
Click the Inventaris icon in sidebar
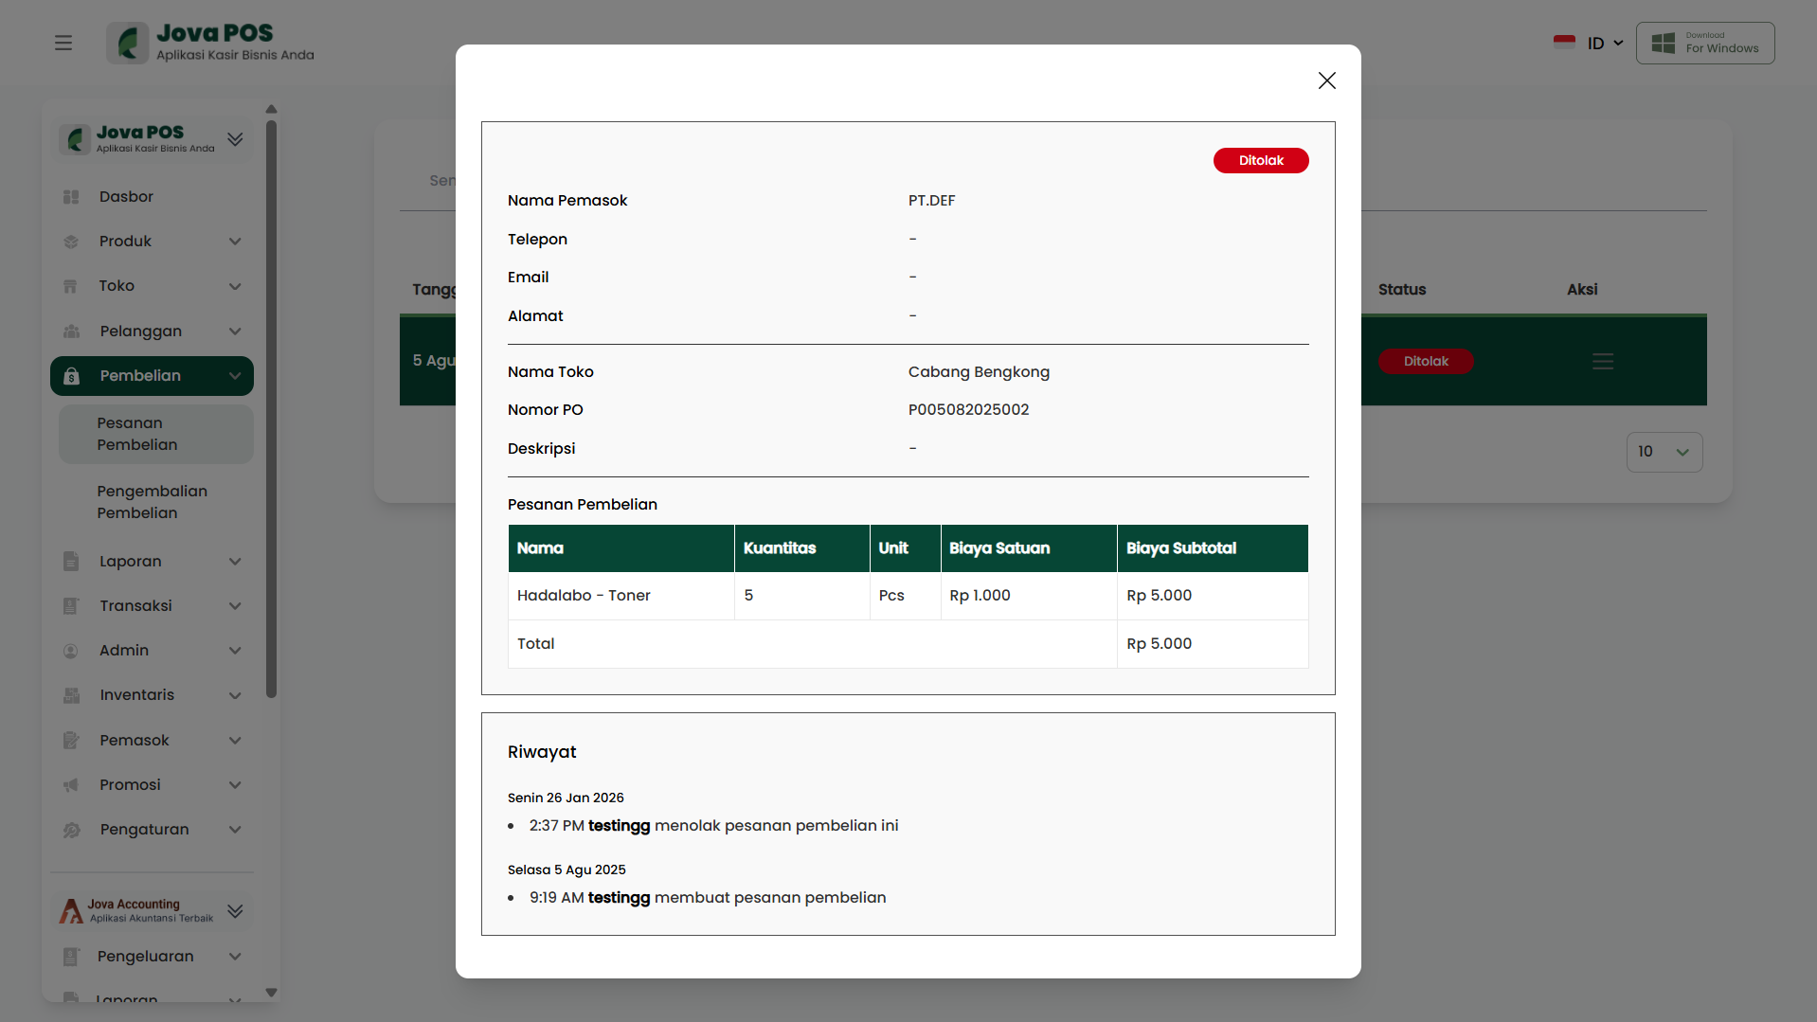coord(71,695)
